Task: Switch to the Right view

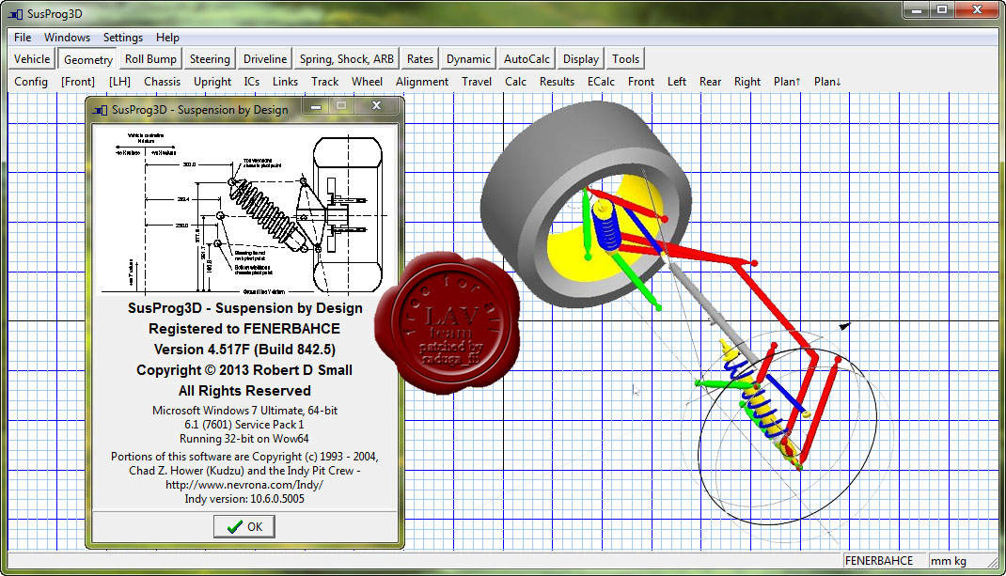Action: point(747,82)
